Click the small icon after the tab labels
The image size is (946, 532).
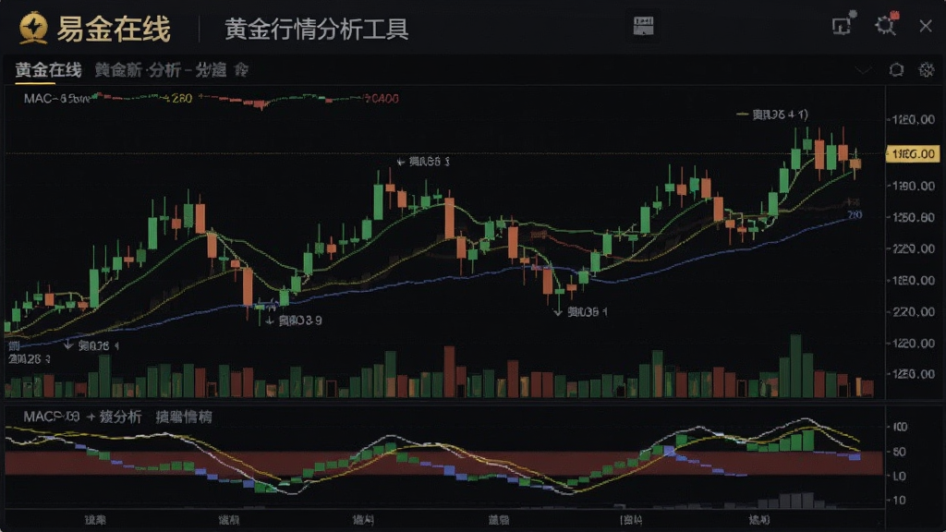point(241,70)
